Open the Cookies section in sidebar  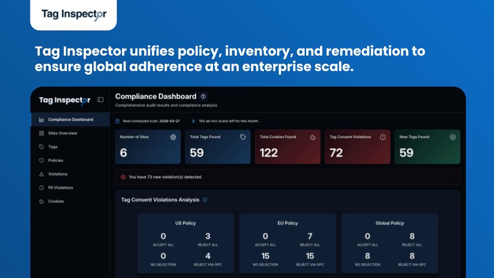(70, 201)
